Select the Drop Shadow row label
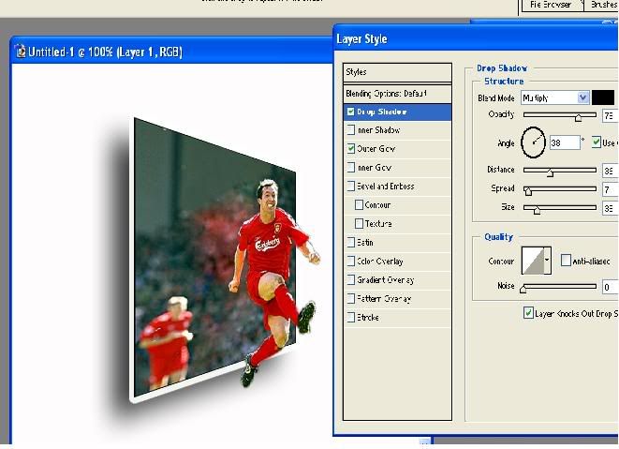Image resolution: width=619 pixels, height=449 pixels. (x=382, y=112)
